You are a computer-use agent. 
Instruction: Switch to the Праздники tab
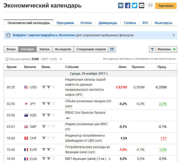(x=65, y=23)
